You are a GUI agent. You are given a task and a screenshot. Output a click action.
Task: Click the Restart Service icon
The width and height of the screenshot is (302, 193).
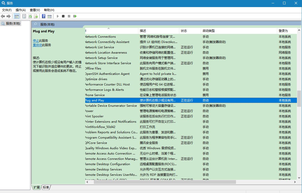pos(75,16)
